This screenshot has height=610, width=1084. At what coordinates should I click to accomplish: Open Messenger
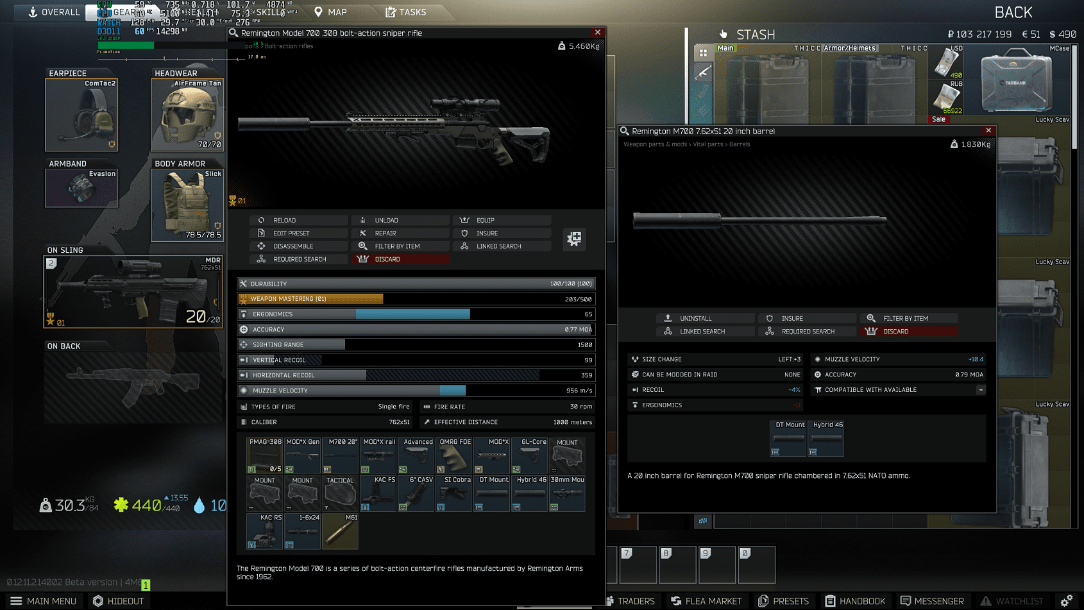click(x=932, y=601)
